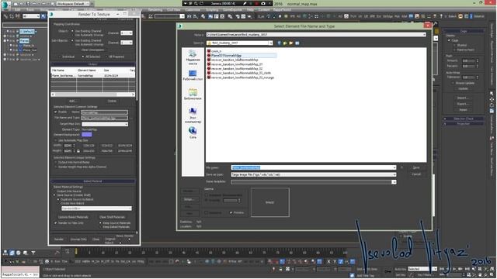
Task: Click the plus increment button next to file name
Action: pyautogui.click(x=401, y=167)
